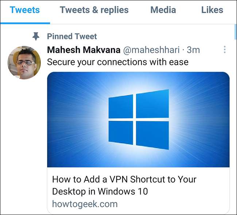Click the Pinned Tweet label

pos(72,37)
